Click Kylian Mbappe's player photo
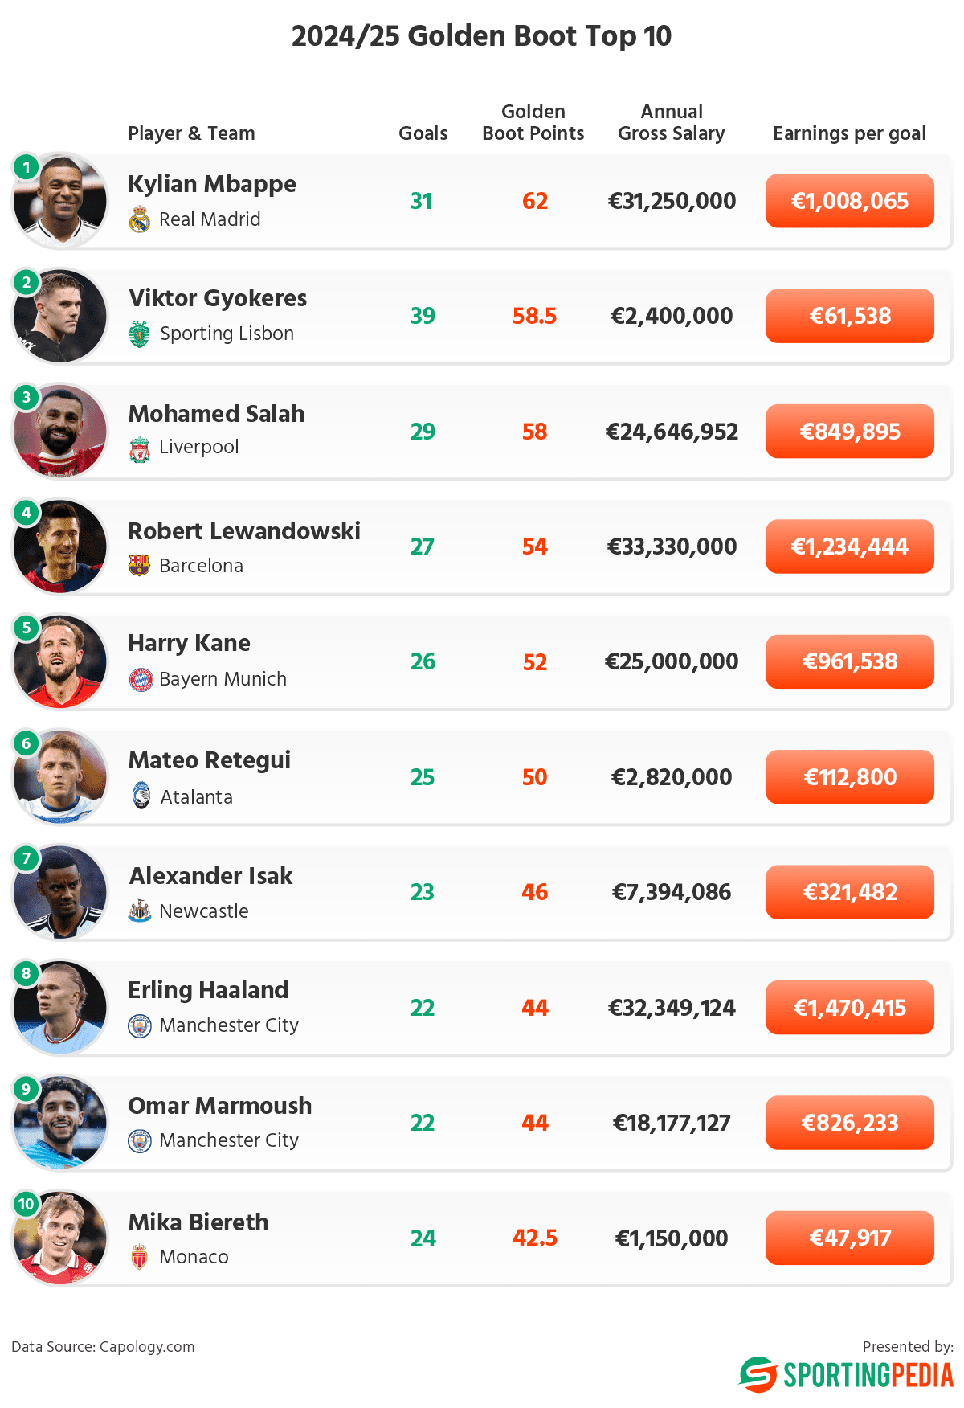The height and width of the screenshot is (1408, 964). coord(62,200)
